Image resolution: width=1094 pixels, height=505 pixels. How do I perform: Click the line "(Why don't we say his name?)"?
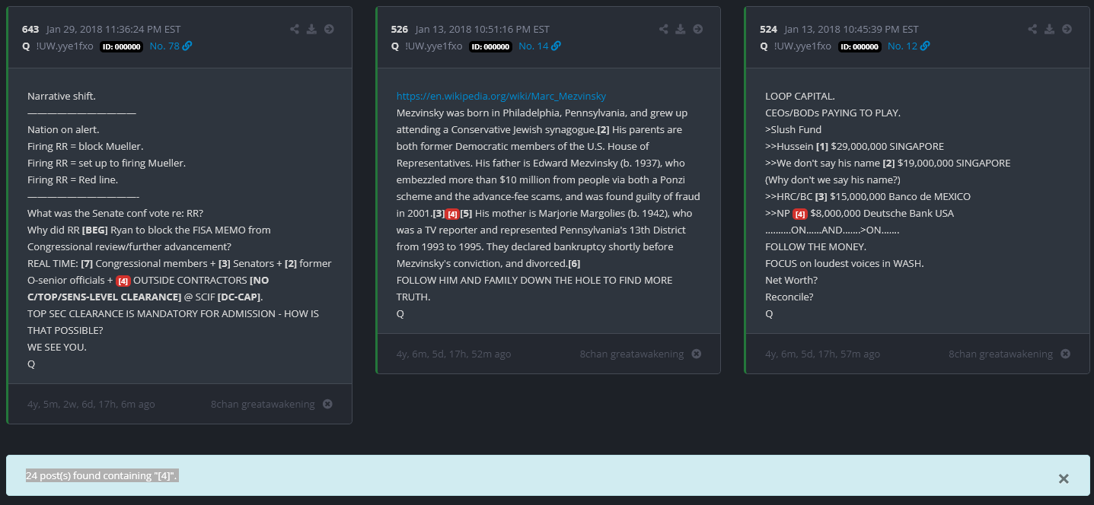(833, 179)
